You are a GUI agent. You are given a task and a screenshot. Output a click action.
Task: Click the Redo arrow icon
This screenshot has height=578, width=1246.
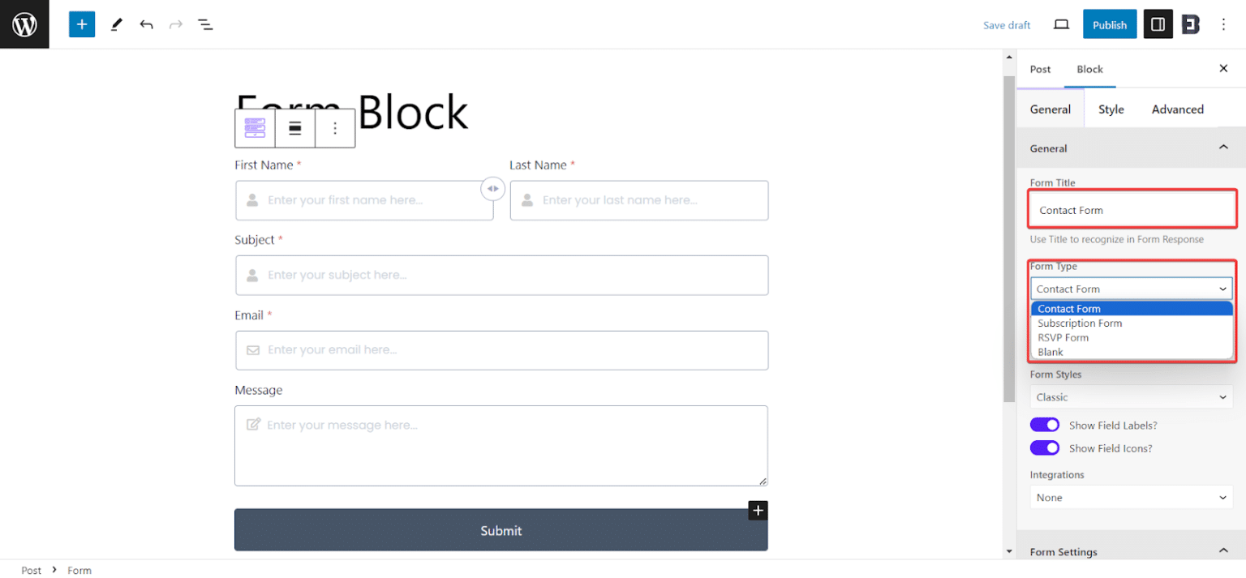[x=176, y=24]
